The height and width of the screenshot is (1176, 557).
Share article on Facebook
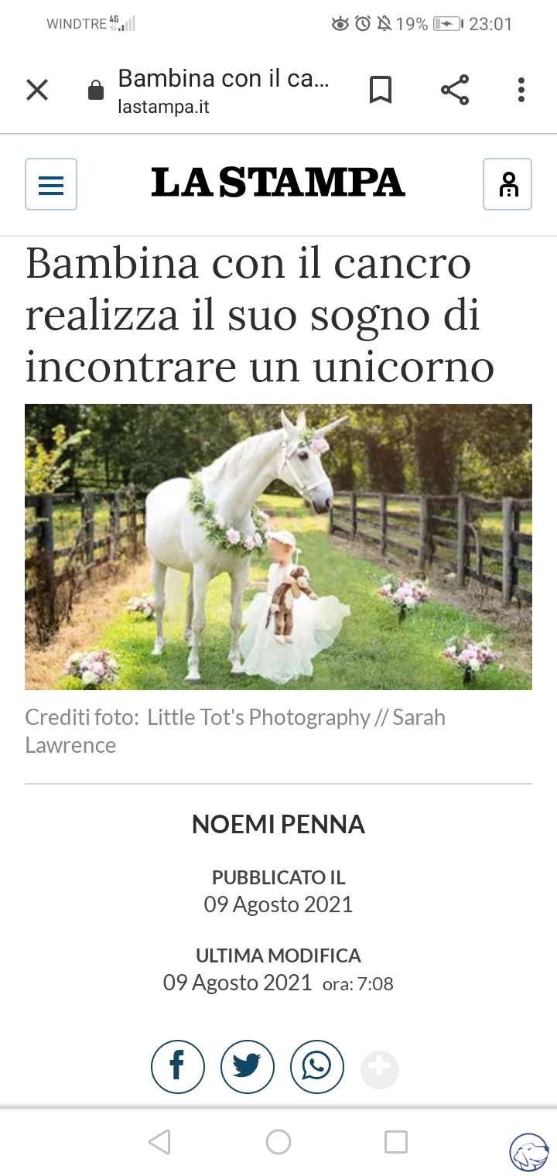click(x=178, y=1067)
